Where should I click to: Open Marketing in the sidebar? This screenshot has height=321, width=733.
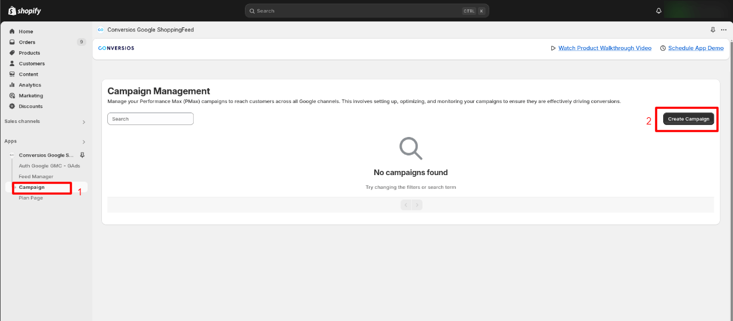pos(31,96)
